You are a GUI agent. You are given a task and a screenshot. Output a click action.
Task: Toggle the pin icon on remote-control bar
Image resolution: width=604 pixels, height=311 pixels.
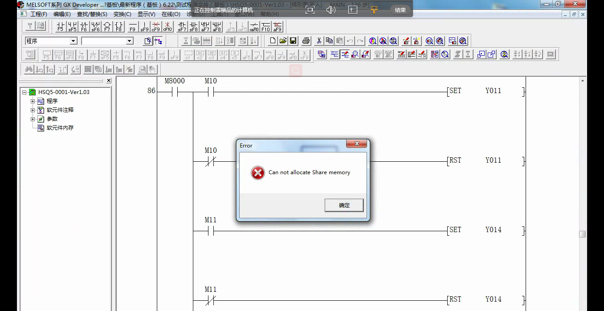(374, 10)
